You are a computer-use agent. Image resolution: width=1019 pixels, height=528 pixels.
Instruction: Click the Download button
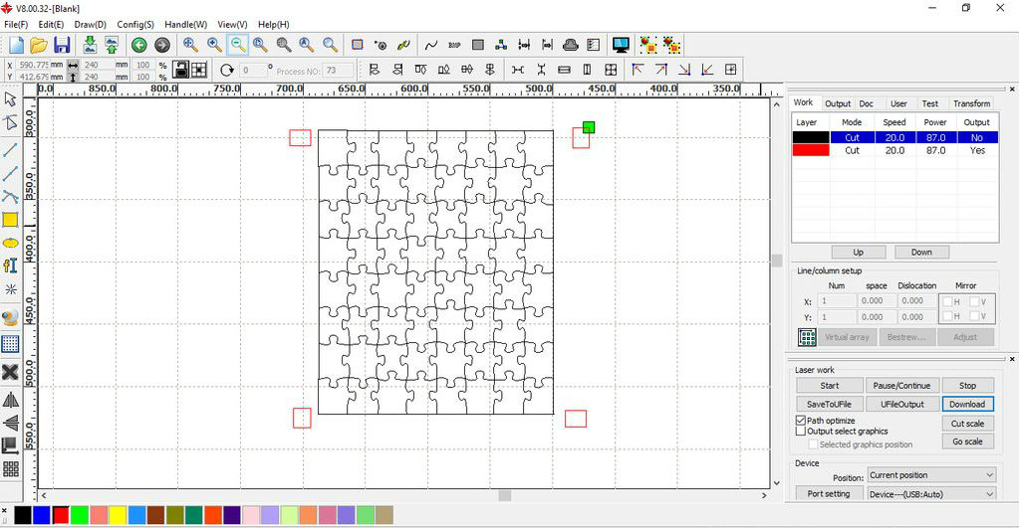(x=967, y=404)
